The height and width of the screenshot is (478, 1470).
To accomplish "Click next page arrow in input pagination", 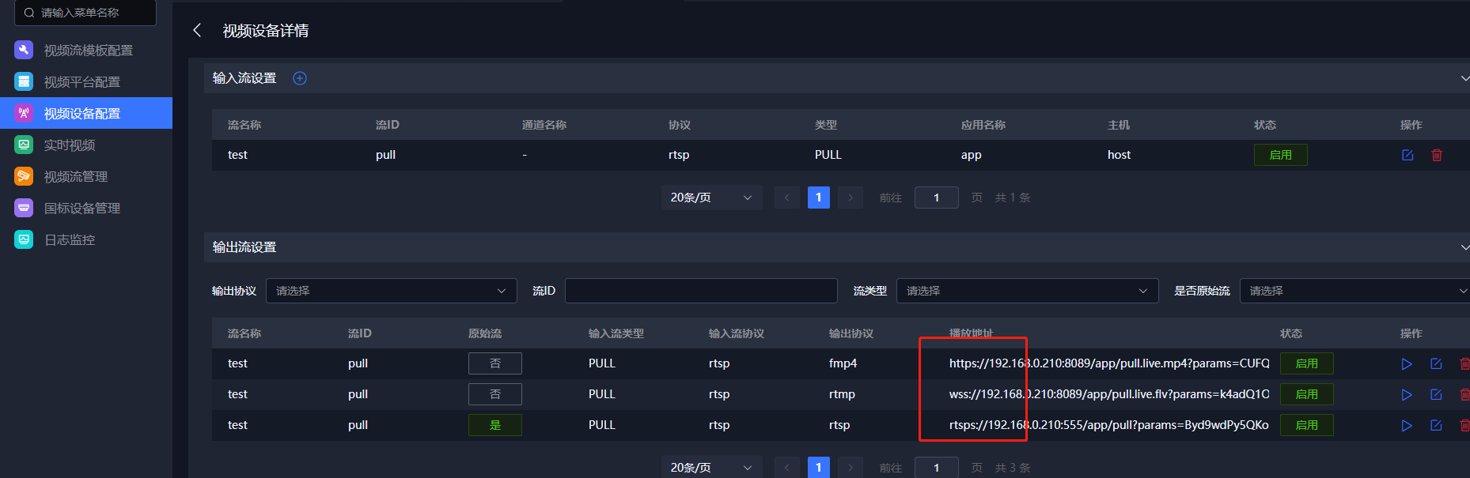I will coord(851,198).
